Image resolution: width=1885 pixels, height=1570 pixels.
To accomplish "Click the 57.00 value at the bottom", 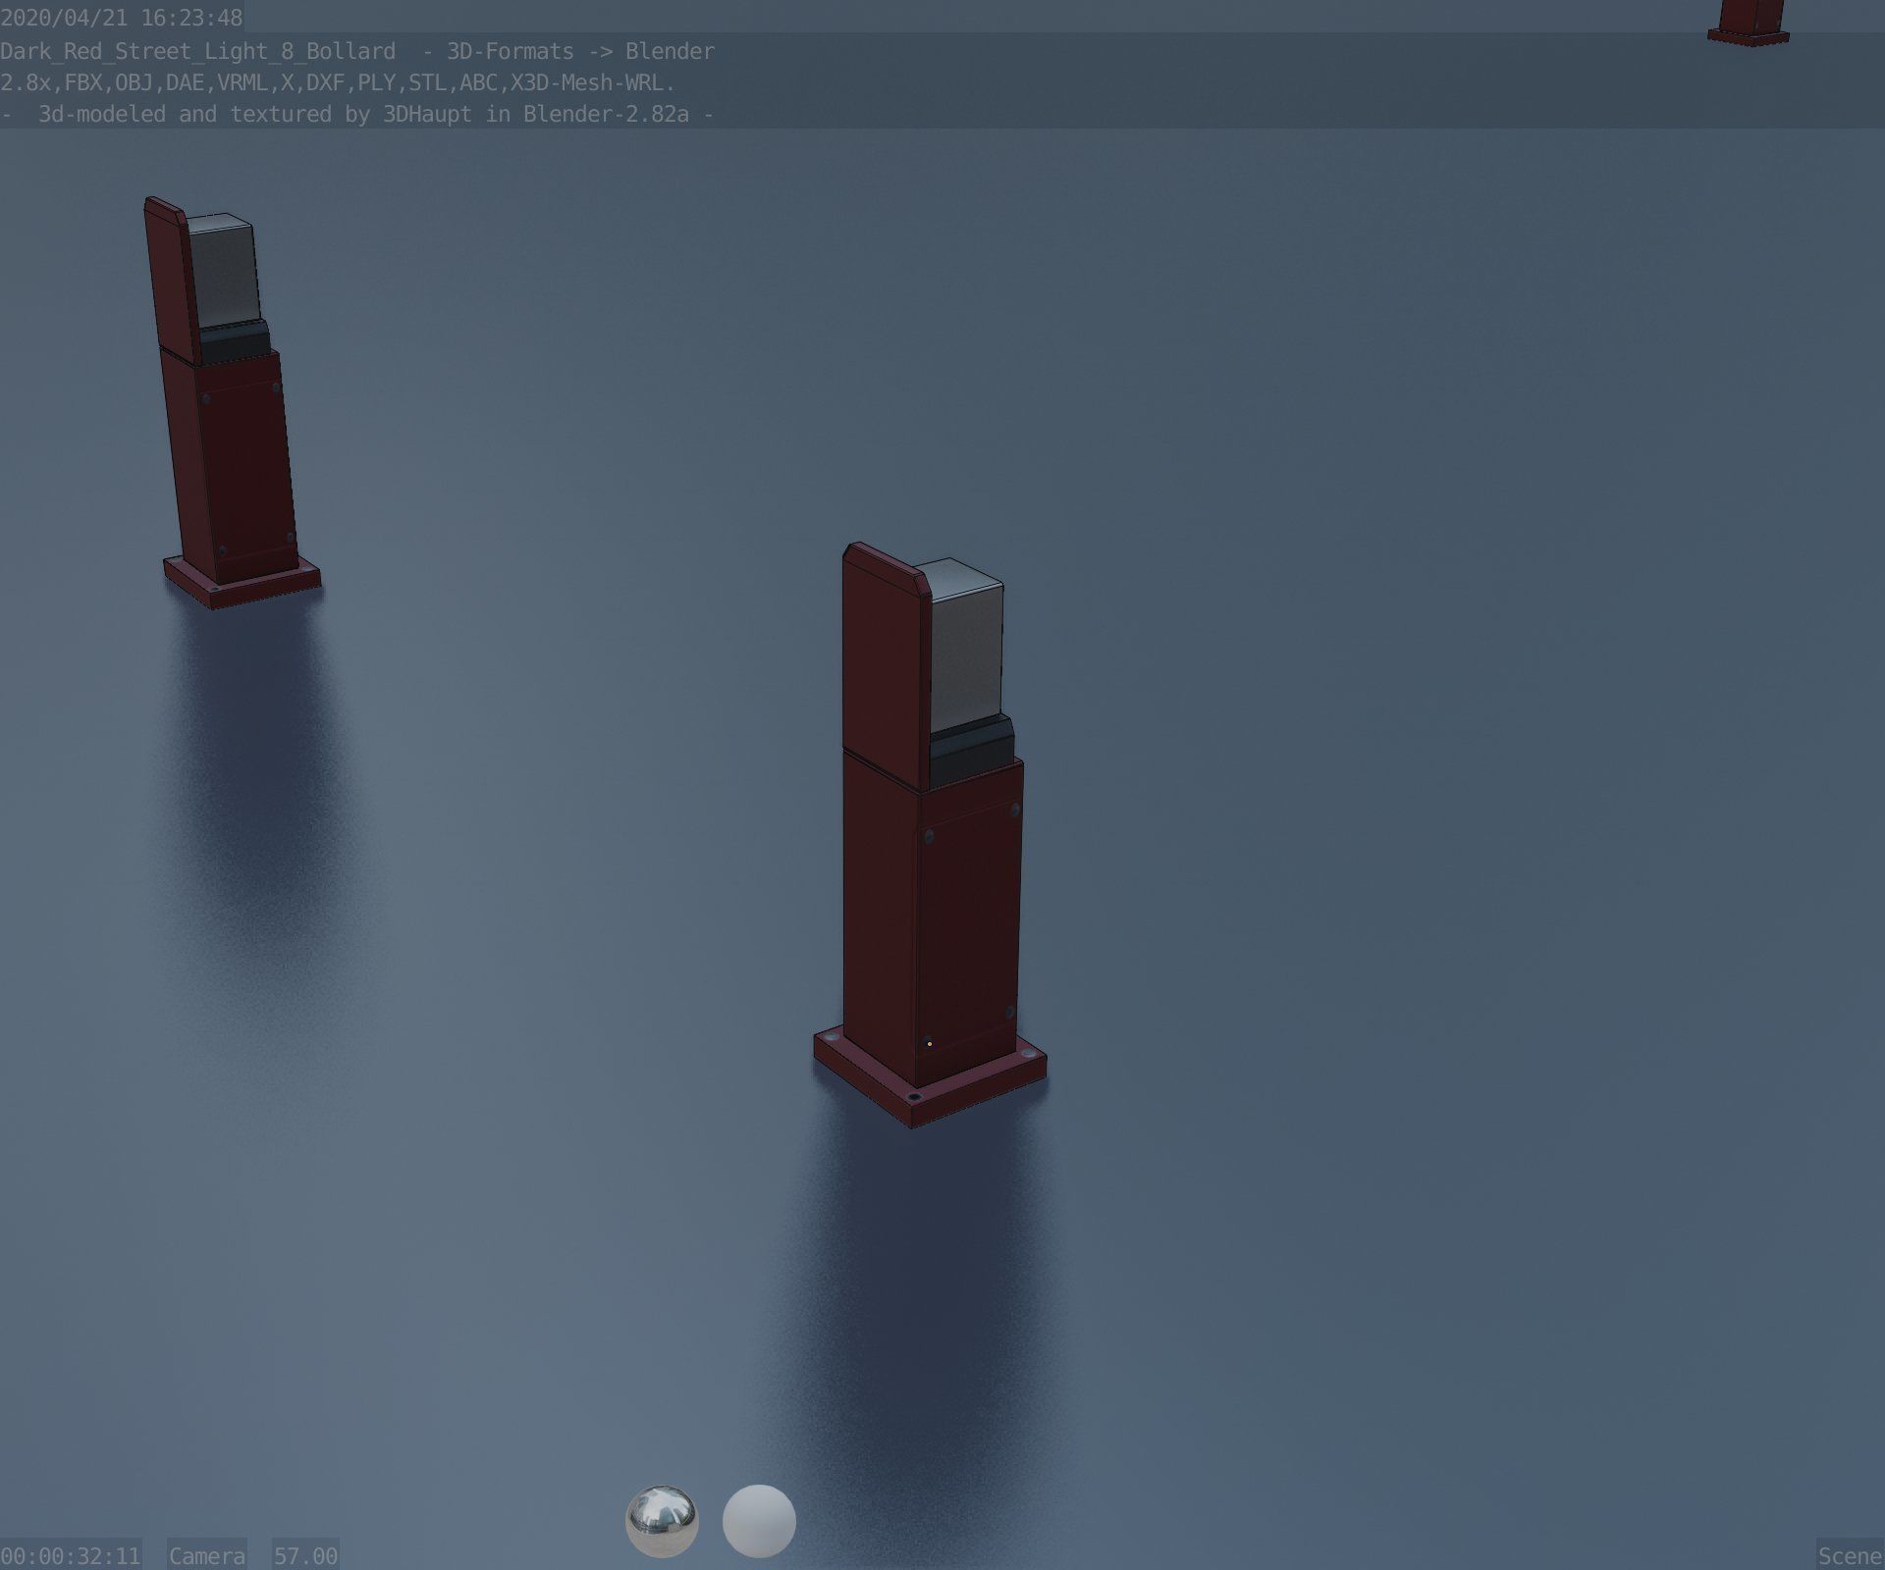I will pos(305,1555).
